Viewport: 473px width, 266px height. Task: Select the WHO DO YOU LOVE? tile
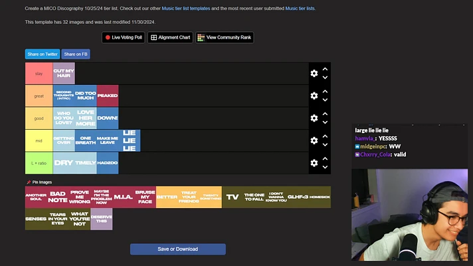(64, 118)
